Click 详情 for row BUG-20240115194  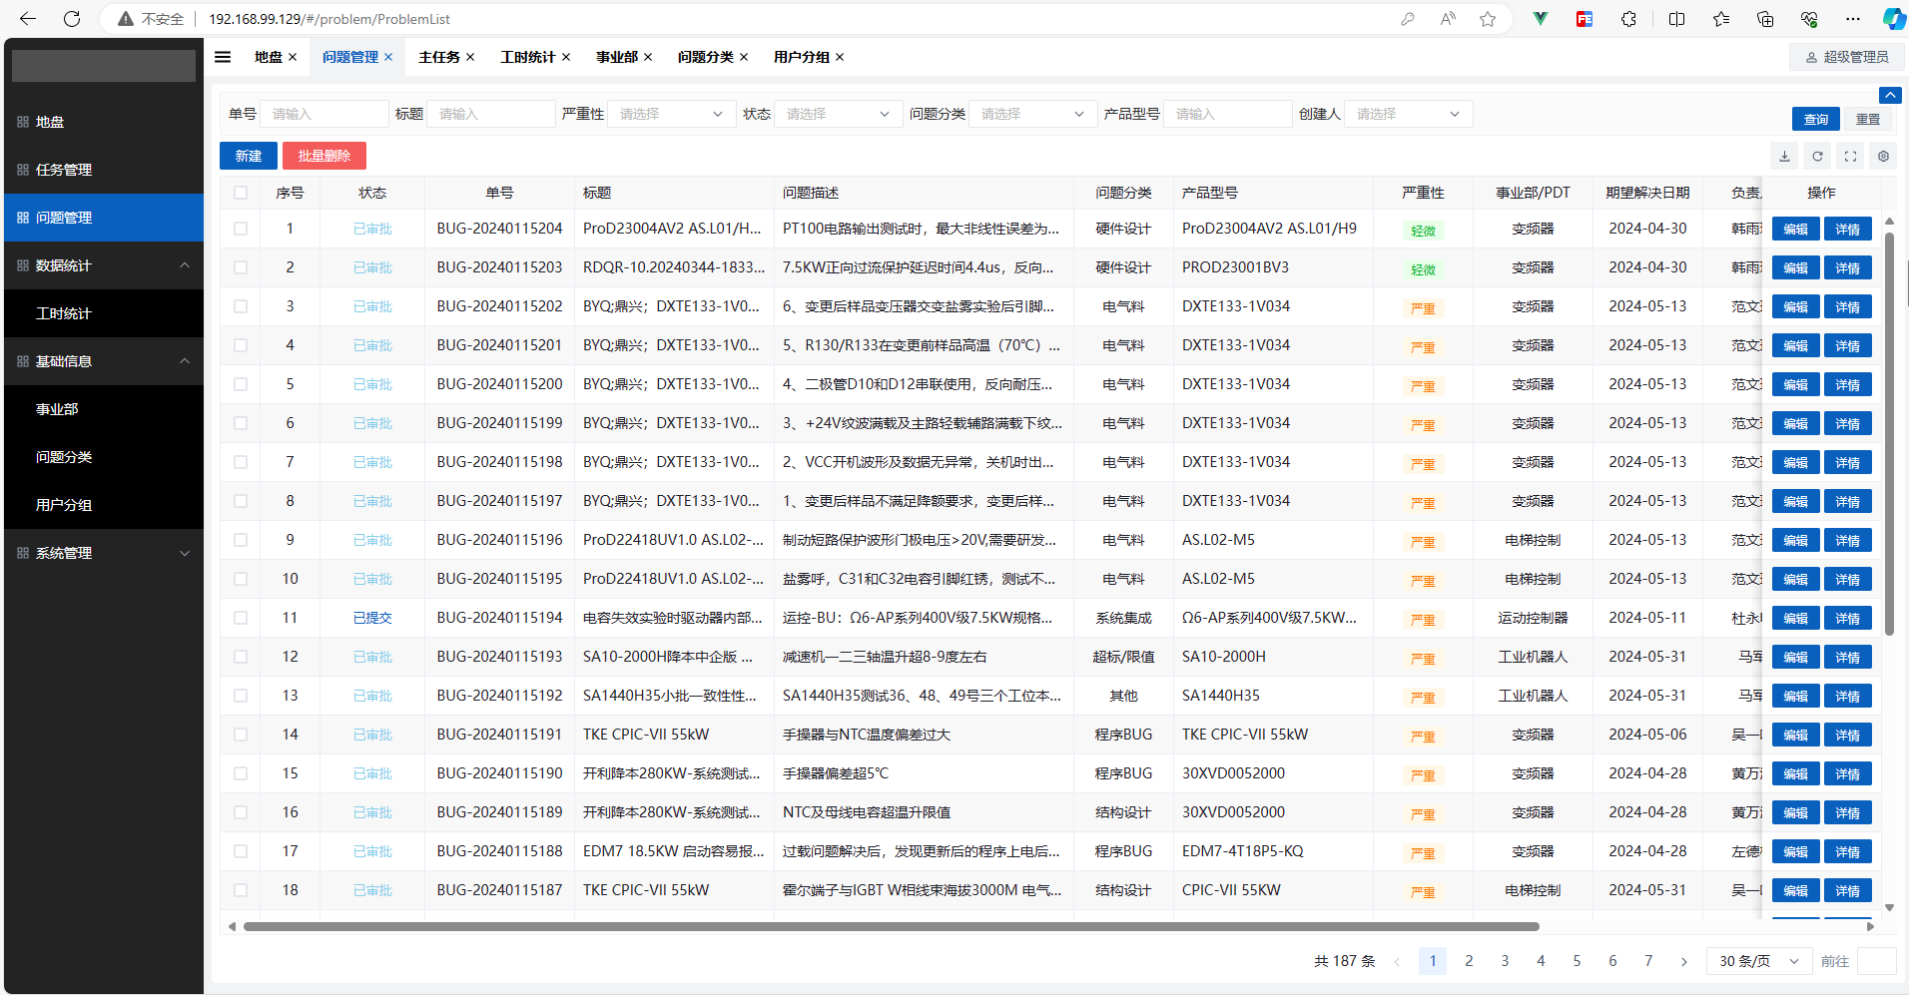click(x=1848, y=618)
